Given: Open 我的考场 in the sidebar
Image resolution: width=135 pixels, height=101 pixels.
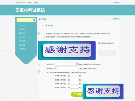Looking at the screenshot, I should pos(22,25).
